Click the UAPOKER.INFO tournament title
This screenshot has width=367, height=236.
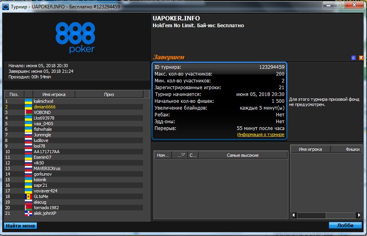pyautogui.click(x=176, y=18)
